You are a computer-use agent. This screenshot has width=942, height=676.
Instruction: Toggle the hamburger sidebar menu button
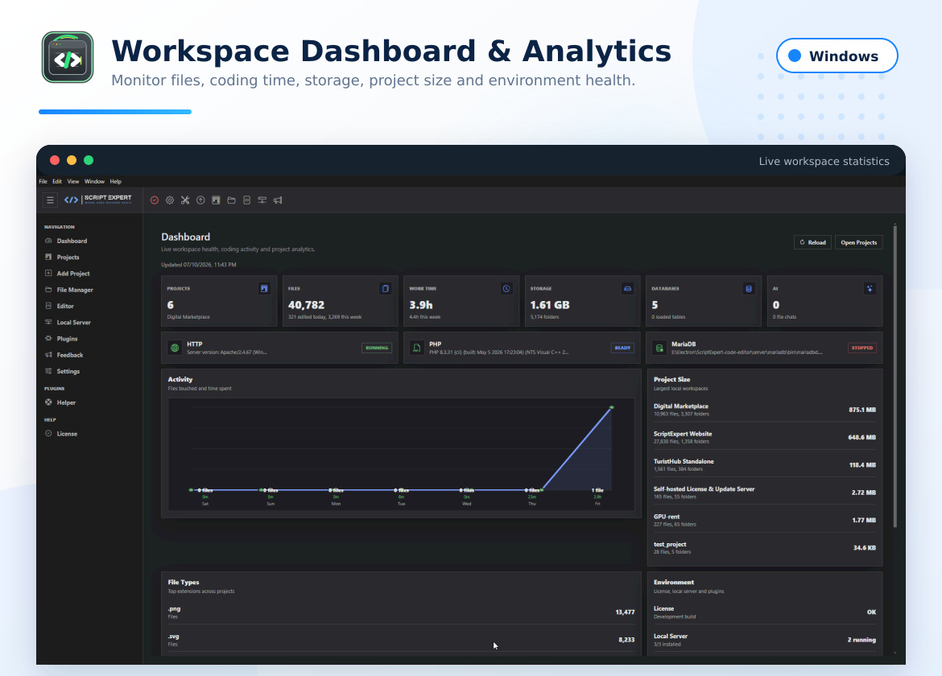(x=51, y=200)
